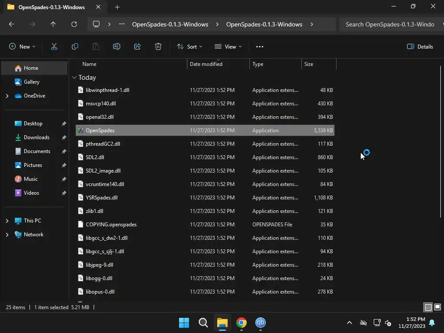Open the See more toolbar options
The image size is (444, 333).
pyautogui.click(x=259, y=47)
